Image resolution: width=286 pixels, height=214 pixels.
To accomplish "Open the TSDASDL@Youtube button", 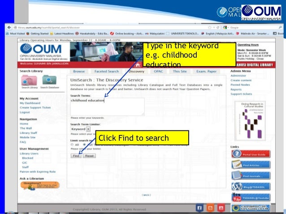I will click(x=251, y=197).
